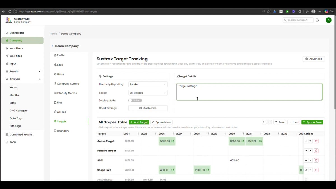
Task: Click comment icon on 2519.92 cell
Action: (260, 141)
